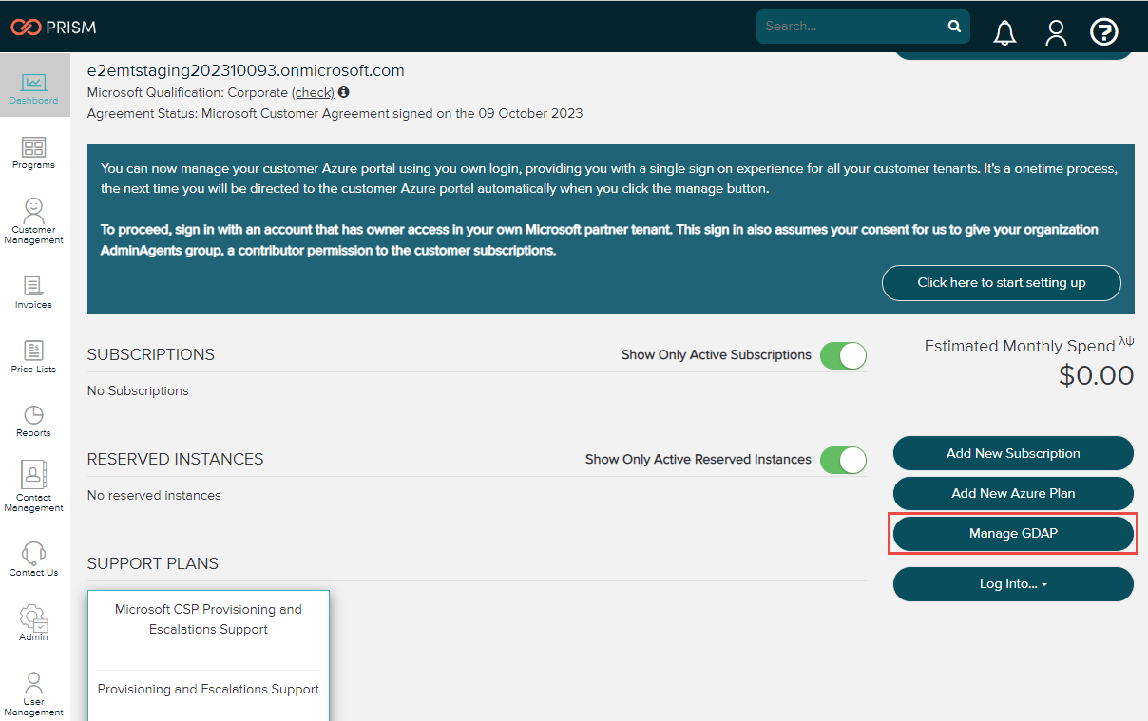Open Invoices in the sidebar
Image resolution: width=1148 pixels, height=721 pixels.
tap(33, 293)
